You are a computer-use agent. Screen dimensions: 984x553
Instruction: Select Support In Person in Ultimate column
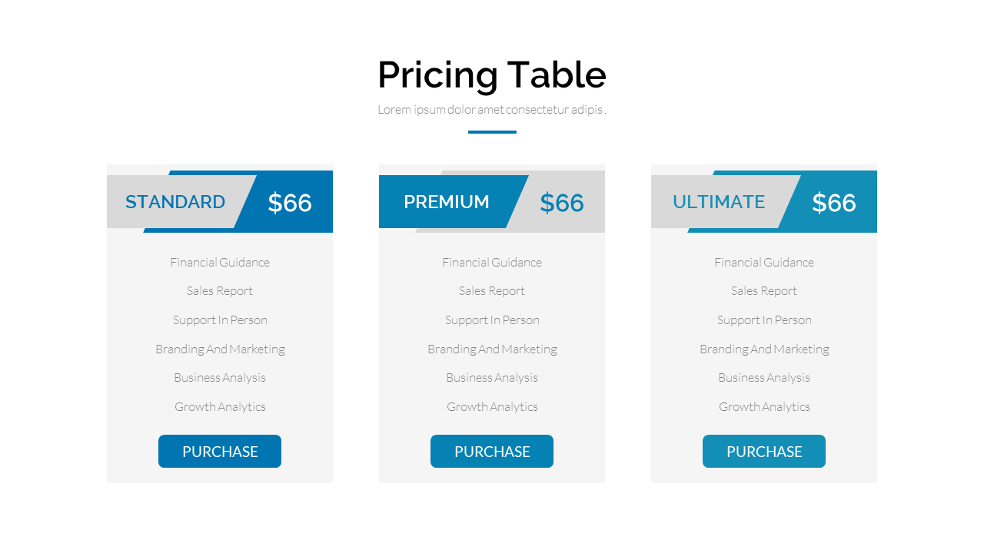tap(764, 320)
